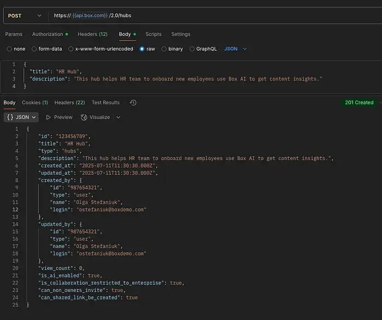Viewport: 382px width, 320px height.
Task: Open the Params tab
Action: [x=14, y=34]
